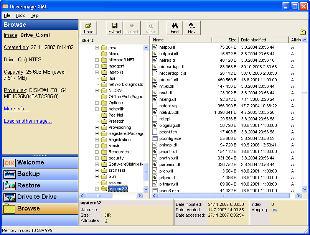The height and width of the screenshot is (235, 310).
Task: Open the Restore section
Action: click(x=40, y=186)
